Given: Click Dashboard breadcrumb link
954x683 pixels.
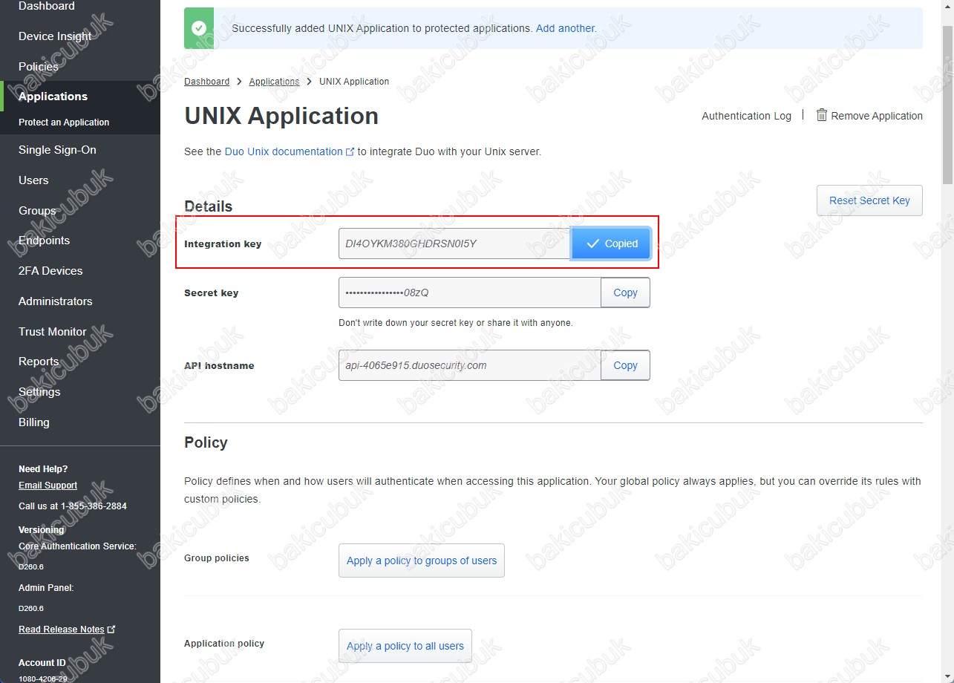Looking at the screenshot, I should [207, 82].
